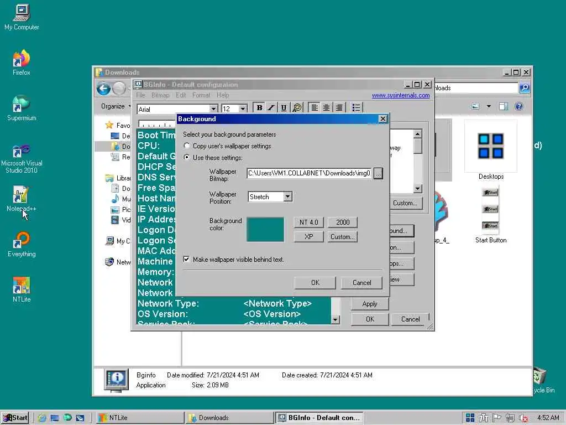Click the Custom color button in the Background dialog
This screenshot has width=566, height=425.
343,237
